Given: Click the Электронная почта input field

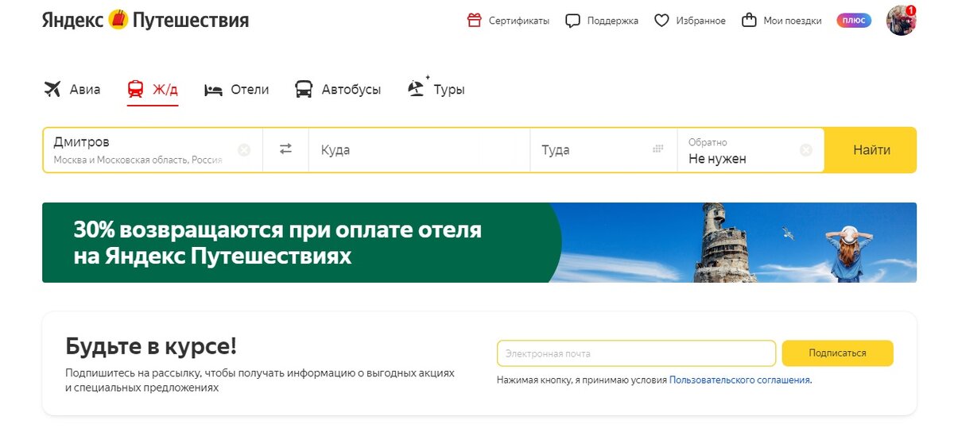Looking at the screenshot, I should pos(636,353).
